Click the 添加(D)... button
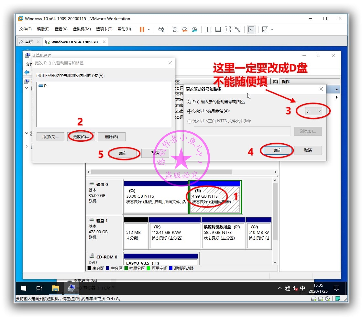Viewport: 363px width, 317px height. 50,137
